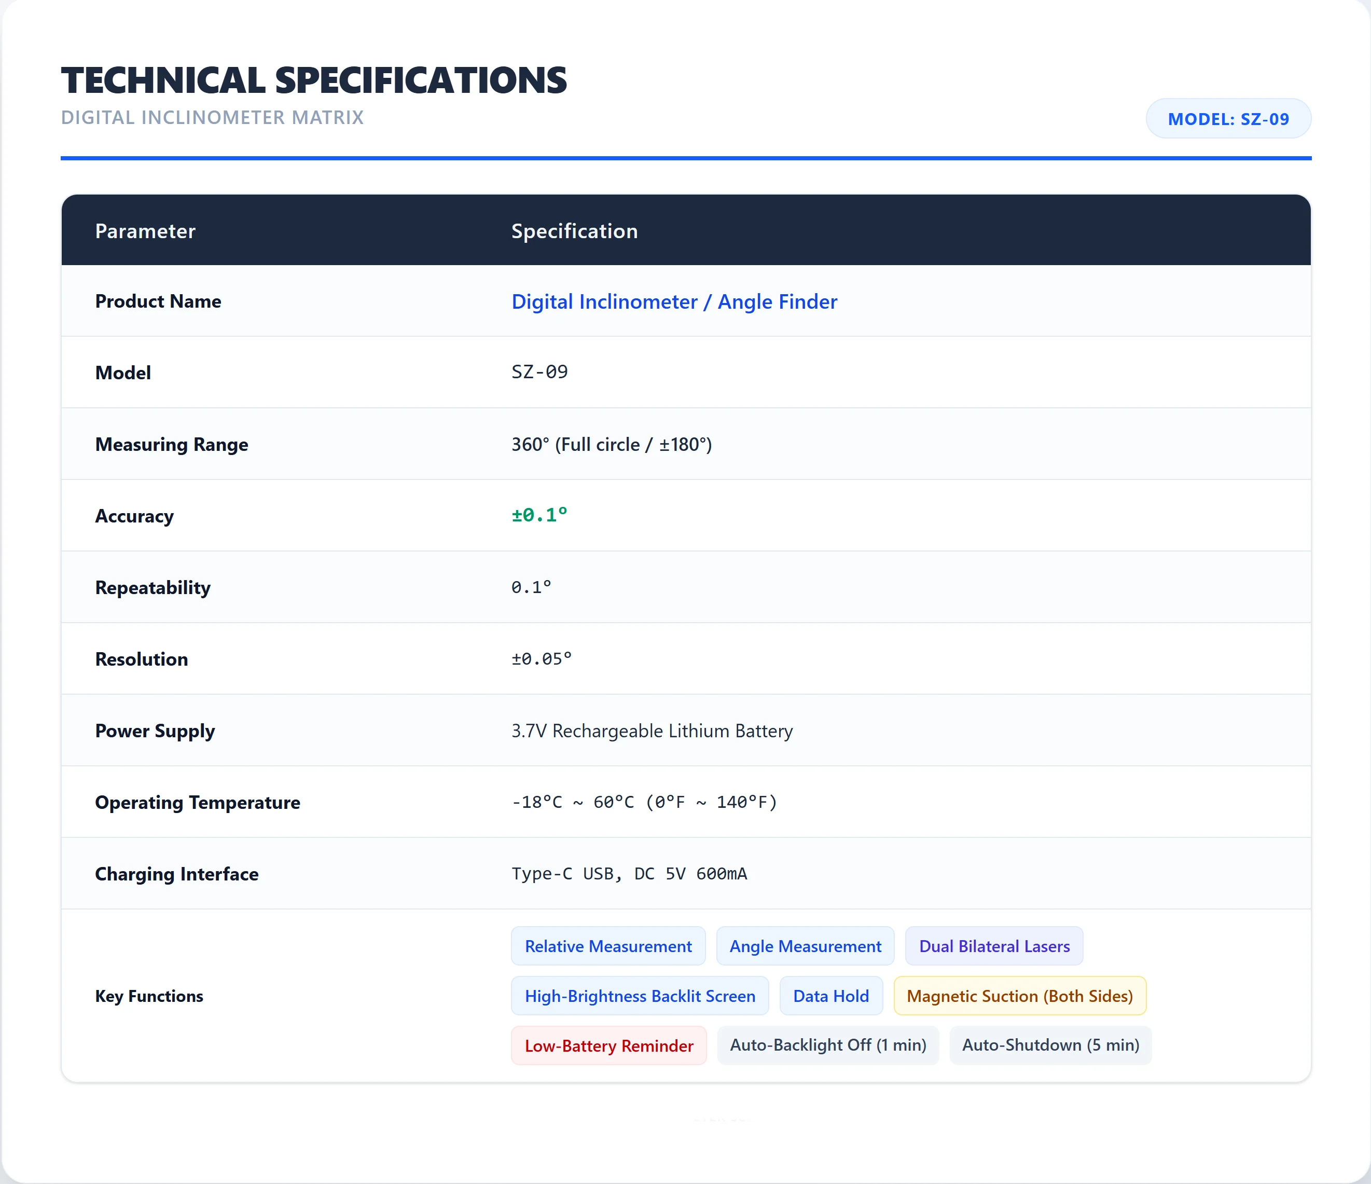Click the Specification column header

574,231
